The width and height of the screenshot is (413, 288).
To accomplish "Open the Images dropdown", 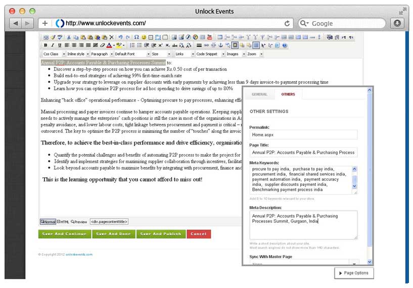I will [236, 54].
